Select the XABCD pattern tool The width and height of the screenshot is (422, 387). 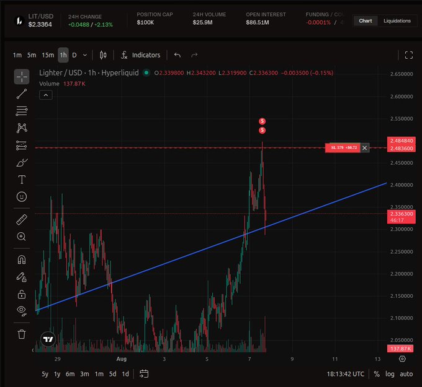point(22,128)
